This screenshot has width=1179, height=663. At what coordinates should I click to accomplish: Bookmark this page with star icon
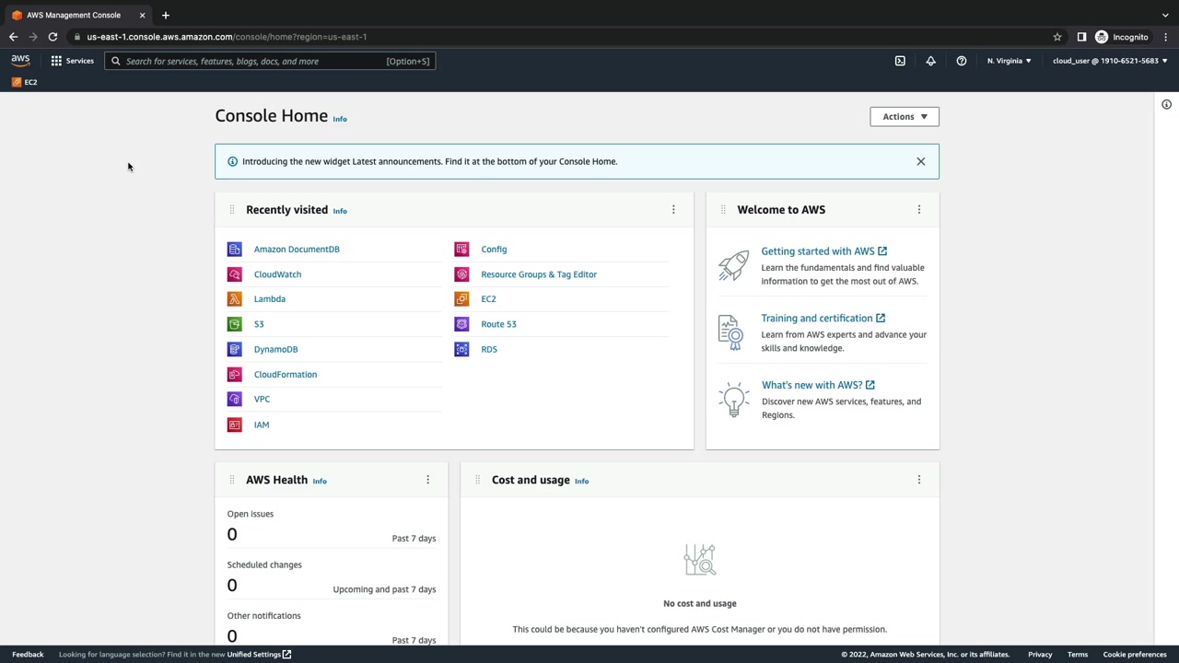tap(1056, 37)
